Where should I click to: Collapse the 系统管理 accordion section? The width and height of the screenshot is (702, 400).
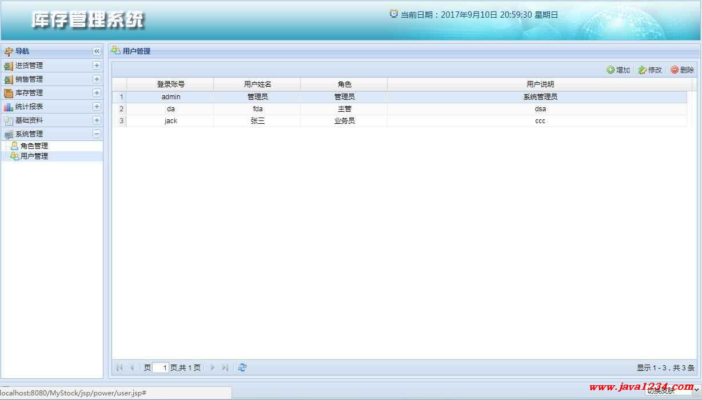(x=97, y=134)
